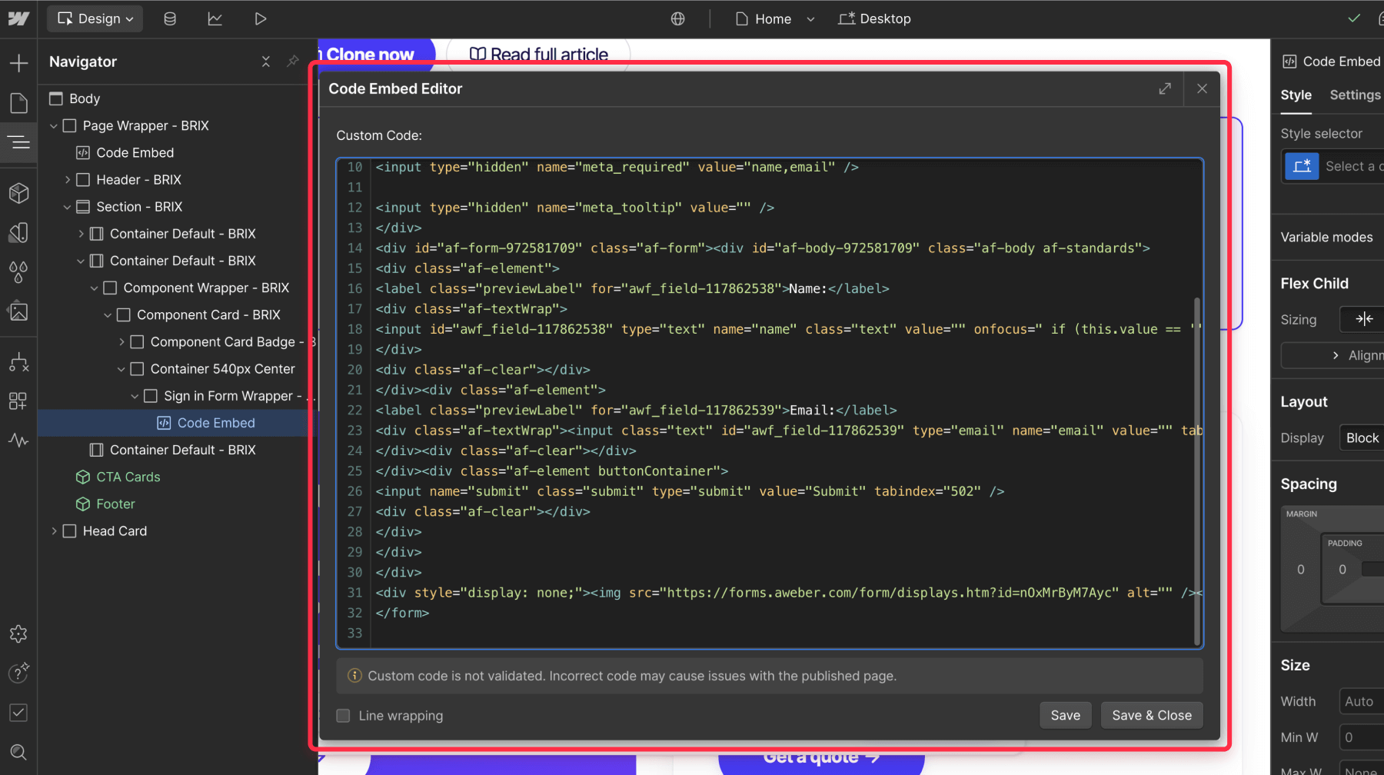Select the Desktop breakpoint
Viewport: 1384px width, 775px height.
tap(874, 18)
